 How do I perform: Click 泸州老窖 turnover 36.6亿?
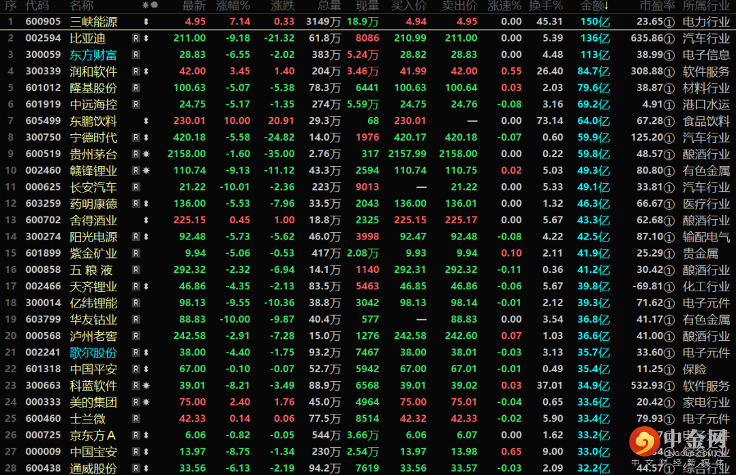coord(594,335)
